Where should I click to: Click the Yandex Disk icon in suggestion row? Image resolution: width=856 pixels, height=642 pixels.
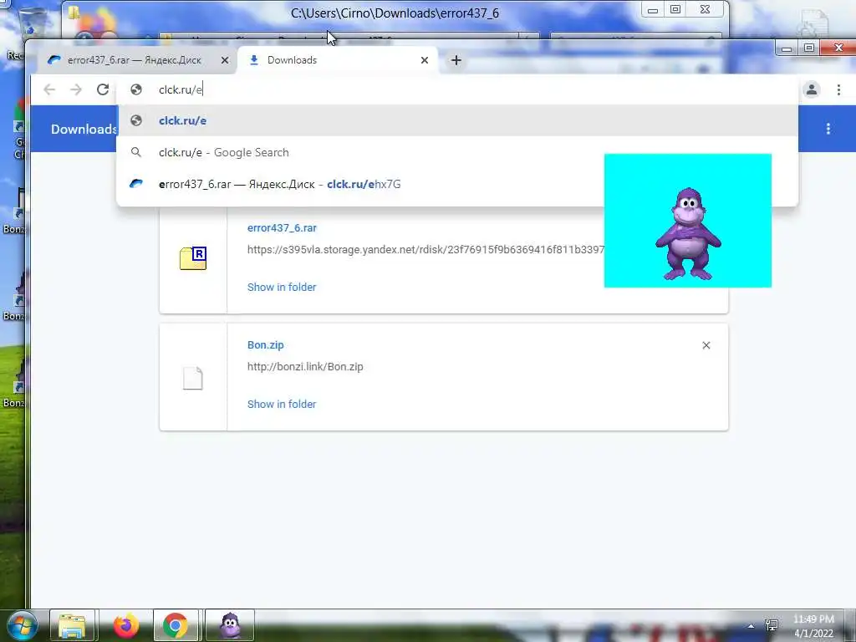click(x=136, y=184)
